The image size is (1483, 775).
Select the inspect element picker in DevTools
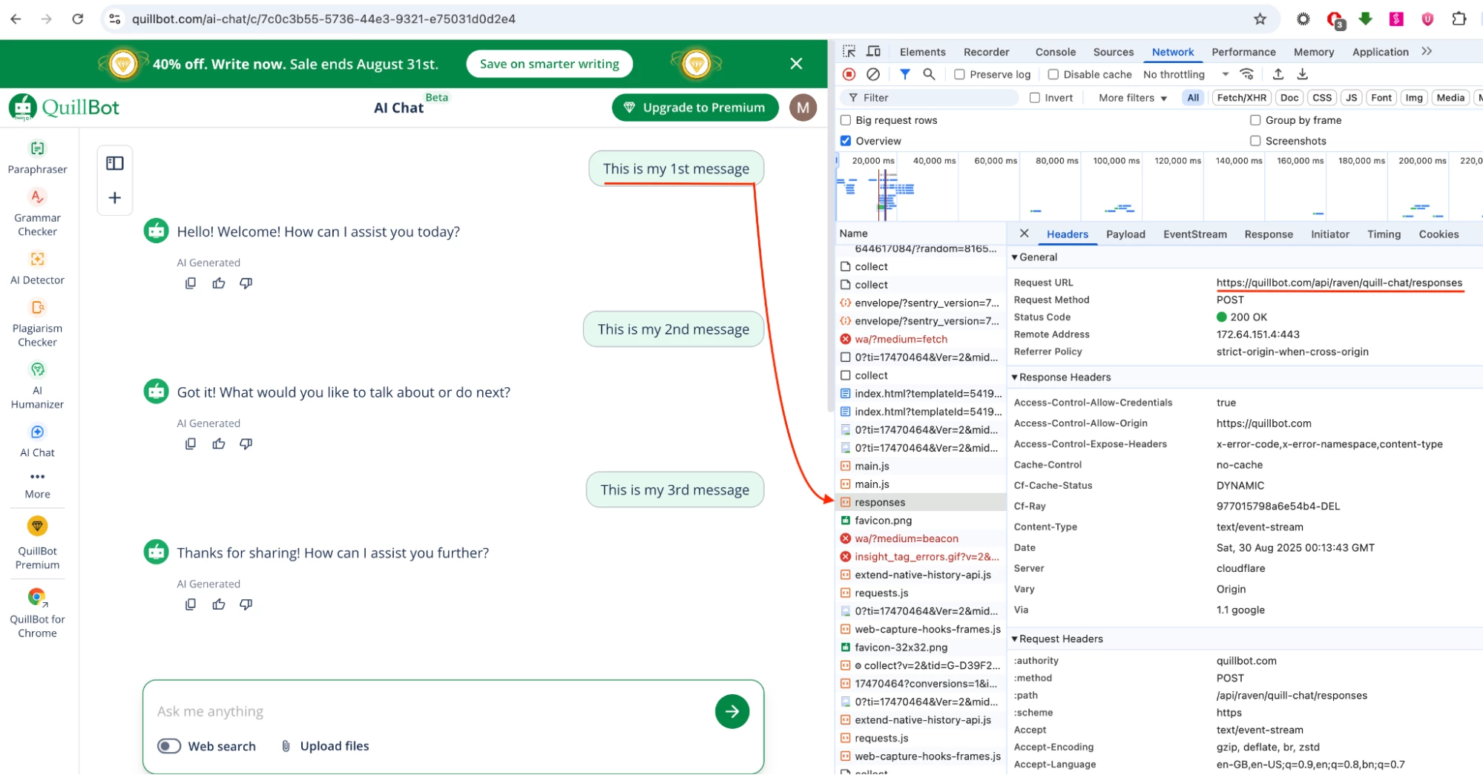pos(847,51)
